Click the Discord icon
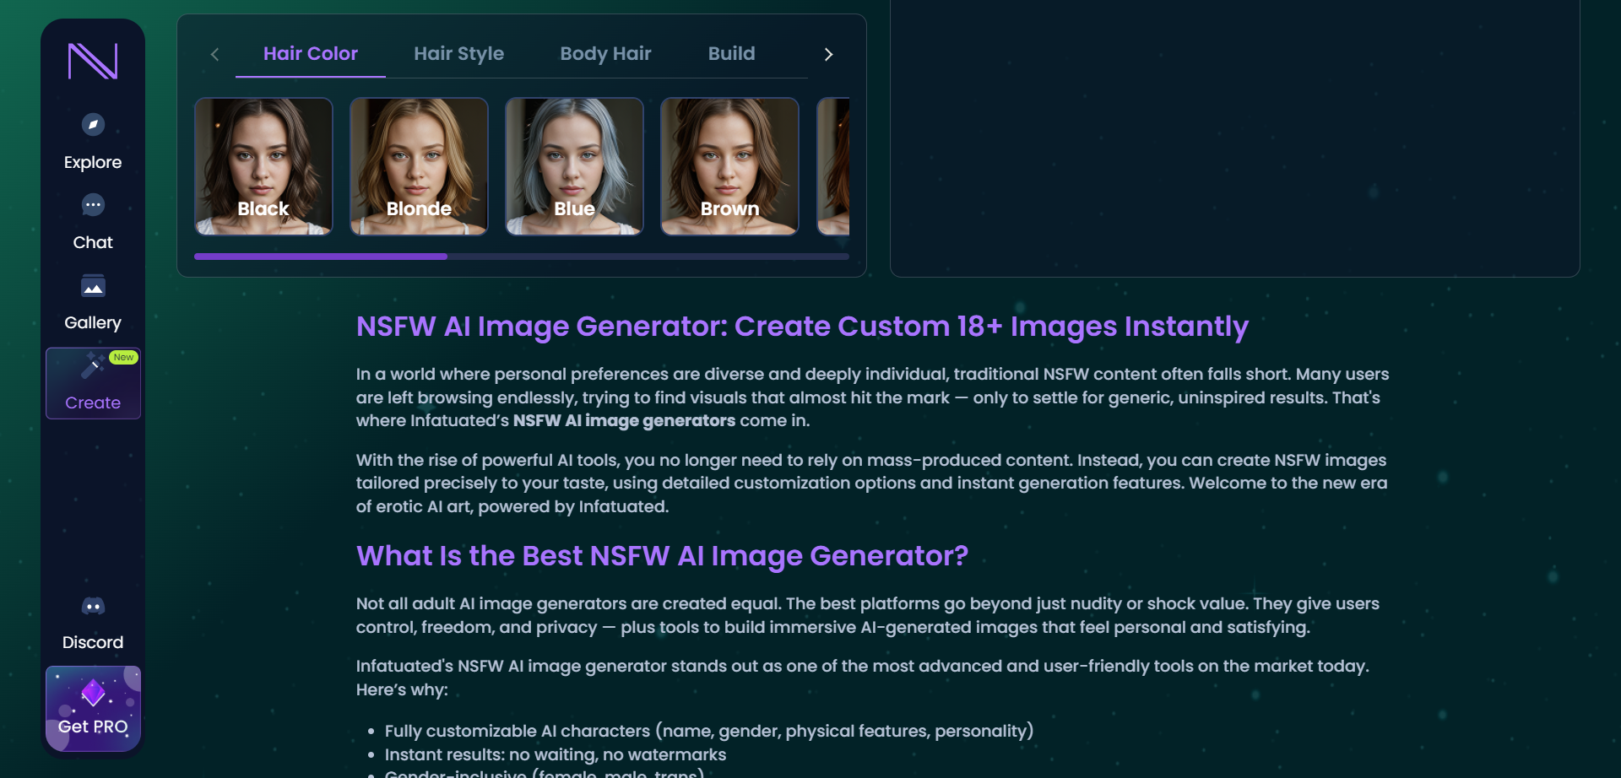The height and width of the screenshot is (778, 1621). point(93,606)
